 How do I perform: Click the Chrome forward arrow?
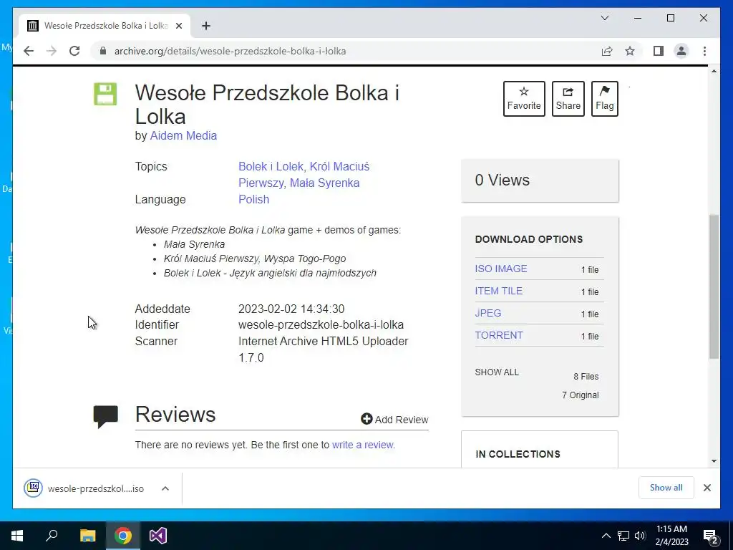[52, 51]
